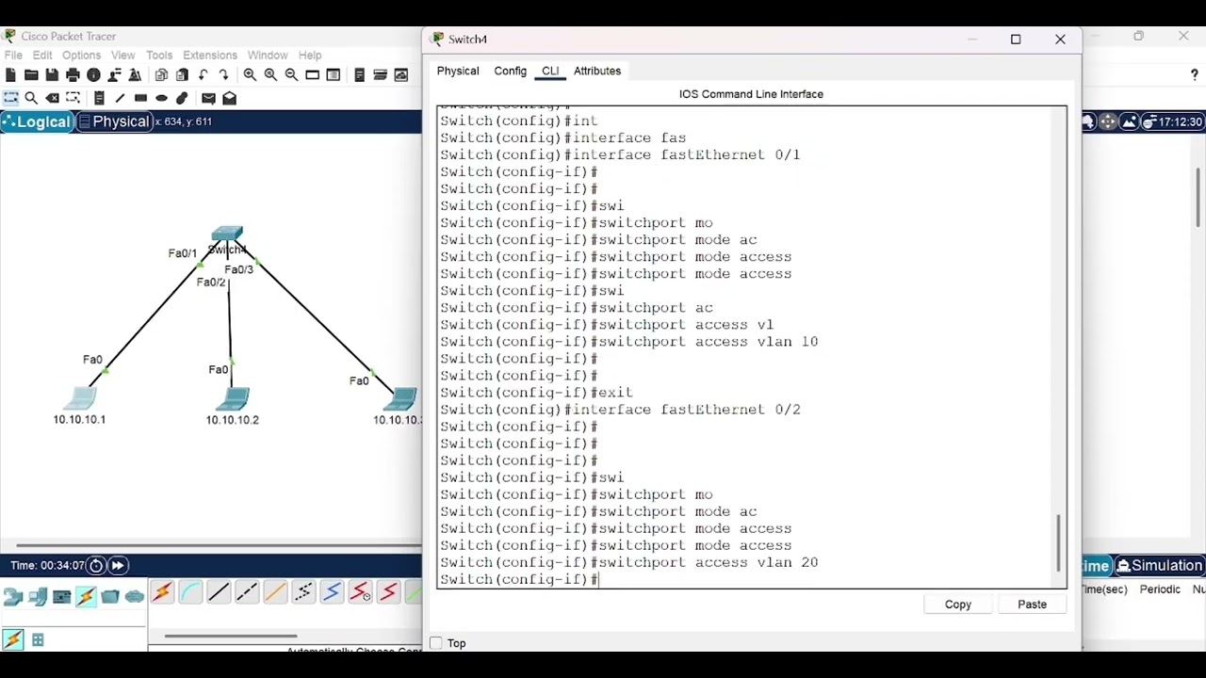Click the Paste clipboard icon in main toolbar
This screenshot has height=678, width=1206.
[x=182, y=75]
